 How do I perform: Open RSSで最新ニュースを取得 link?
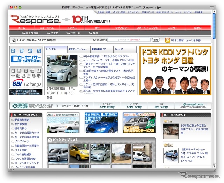click(x=185, y=41)
